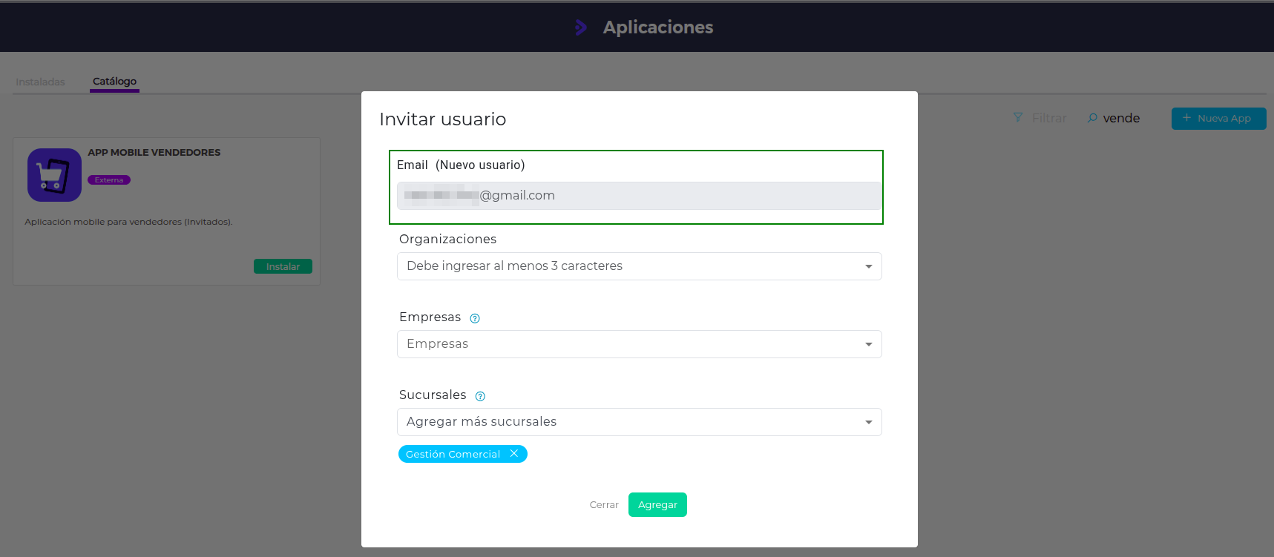Click the Nueva App button
The height and width of the screenshot is (557, 1274).
tap(1218, 119)
